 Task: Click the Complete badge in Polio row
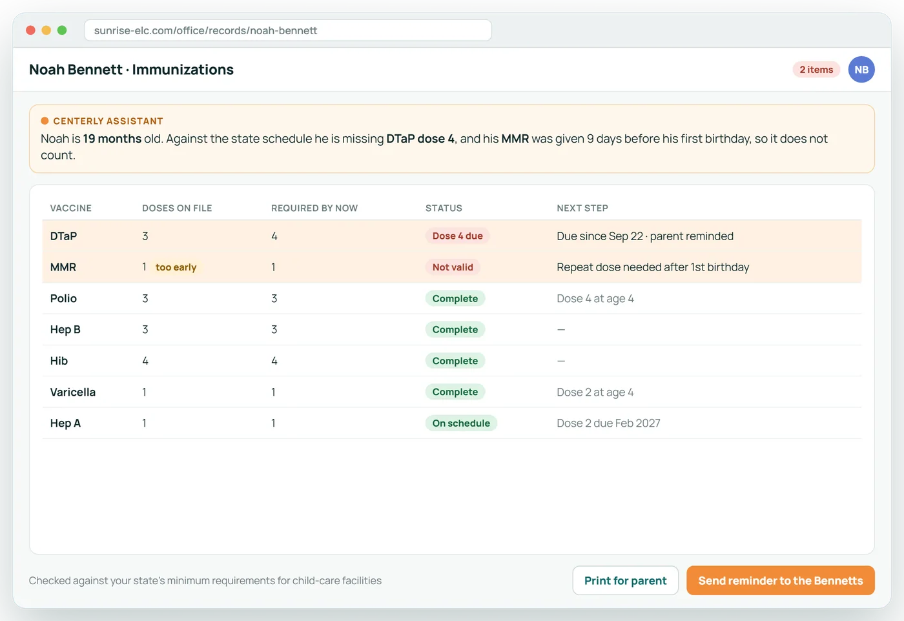click(x=455, y=298)
